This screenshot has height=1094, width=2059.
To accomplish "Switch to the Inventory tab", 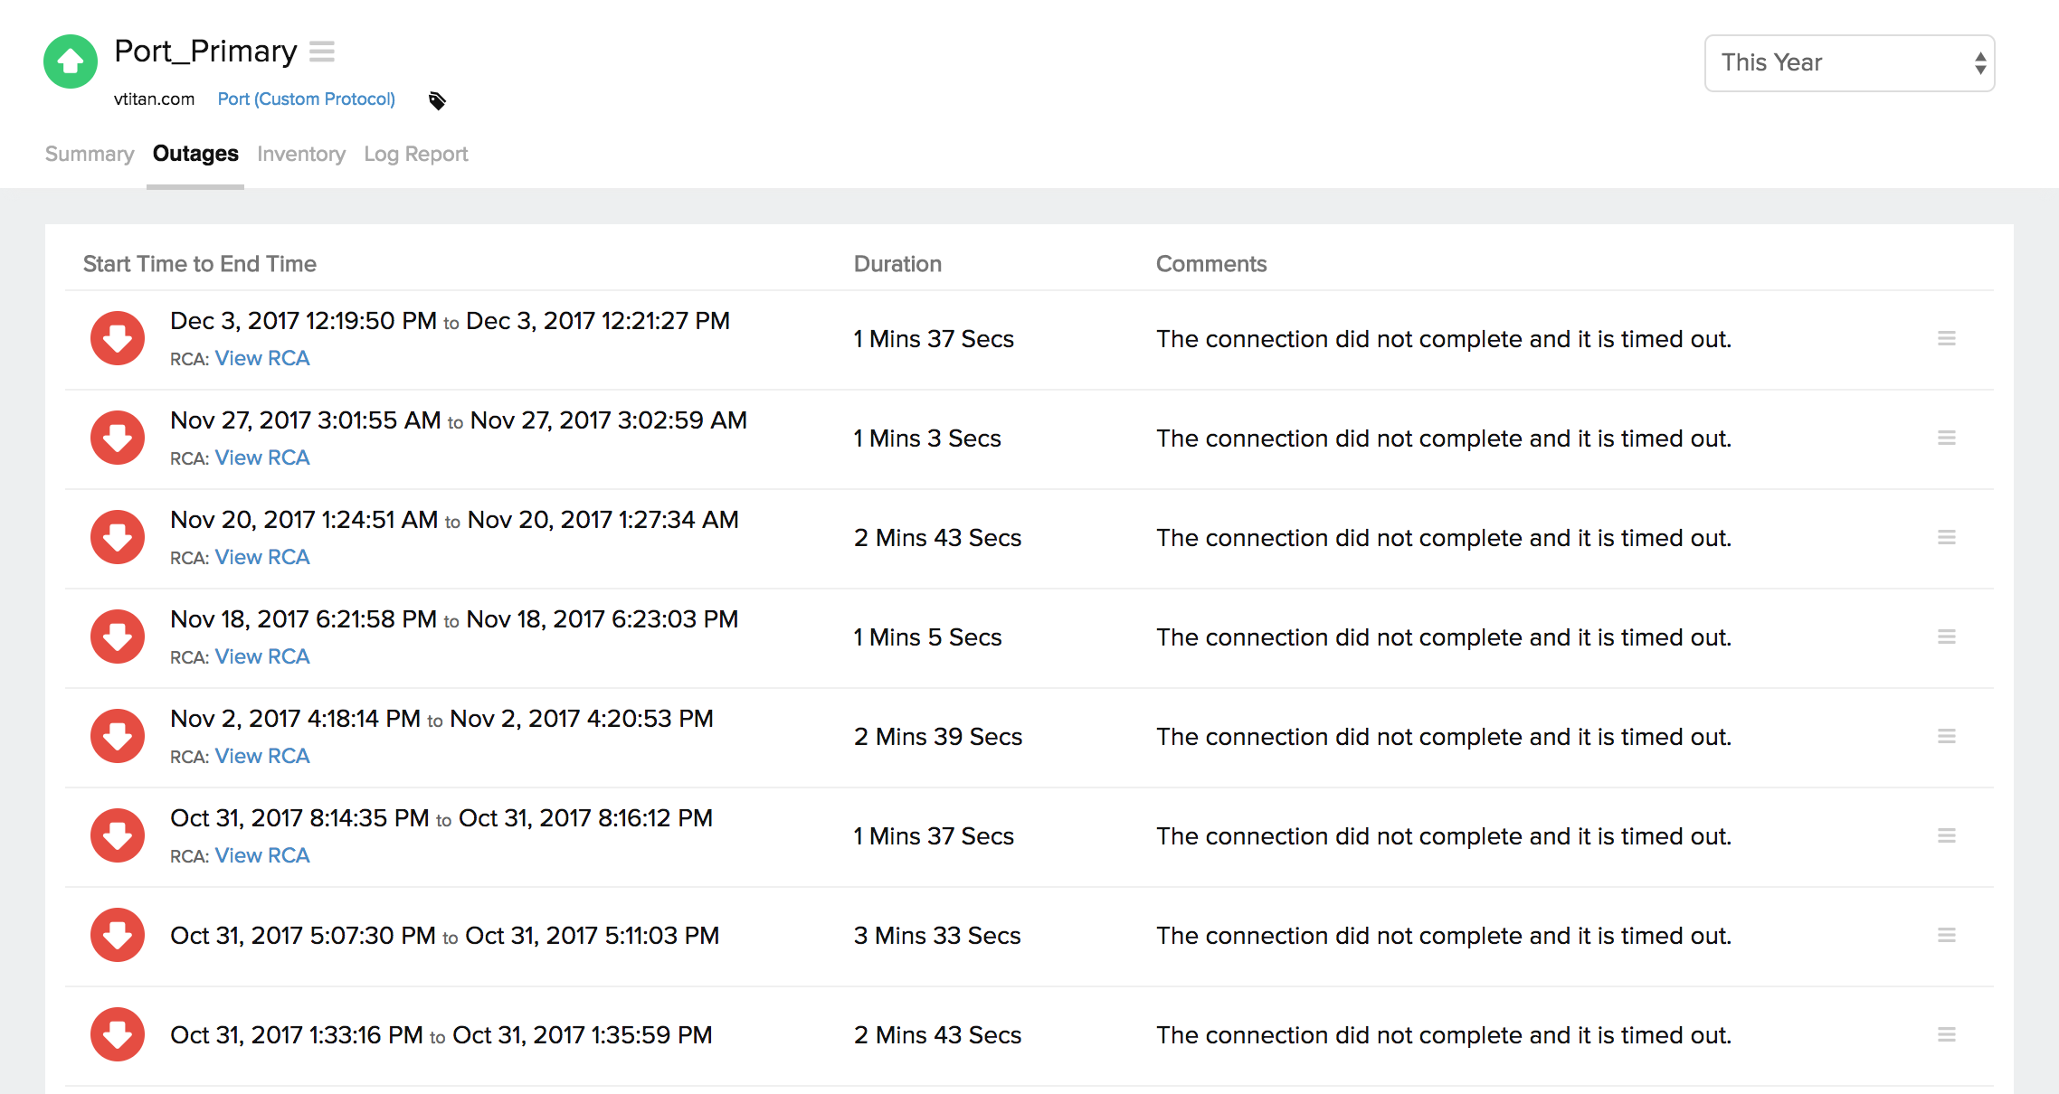I will [301, 154].
